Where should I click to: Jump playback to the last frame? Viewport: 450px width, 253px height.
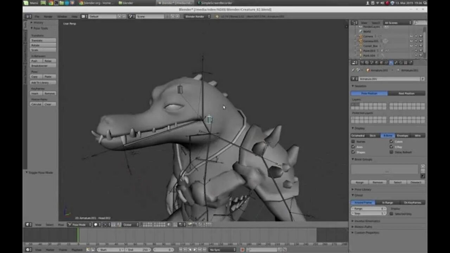204,249
